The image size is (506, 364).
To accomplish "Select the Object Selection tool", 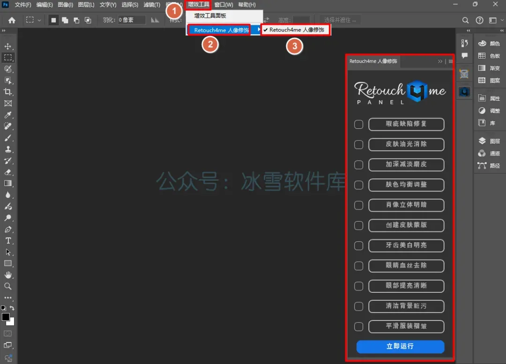I will click(8, 81).
